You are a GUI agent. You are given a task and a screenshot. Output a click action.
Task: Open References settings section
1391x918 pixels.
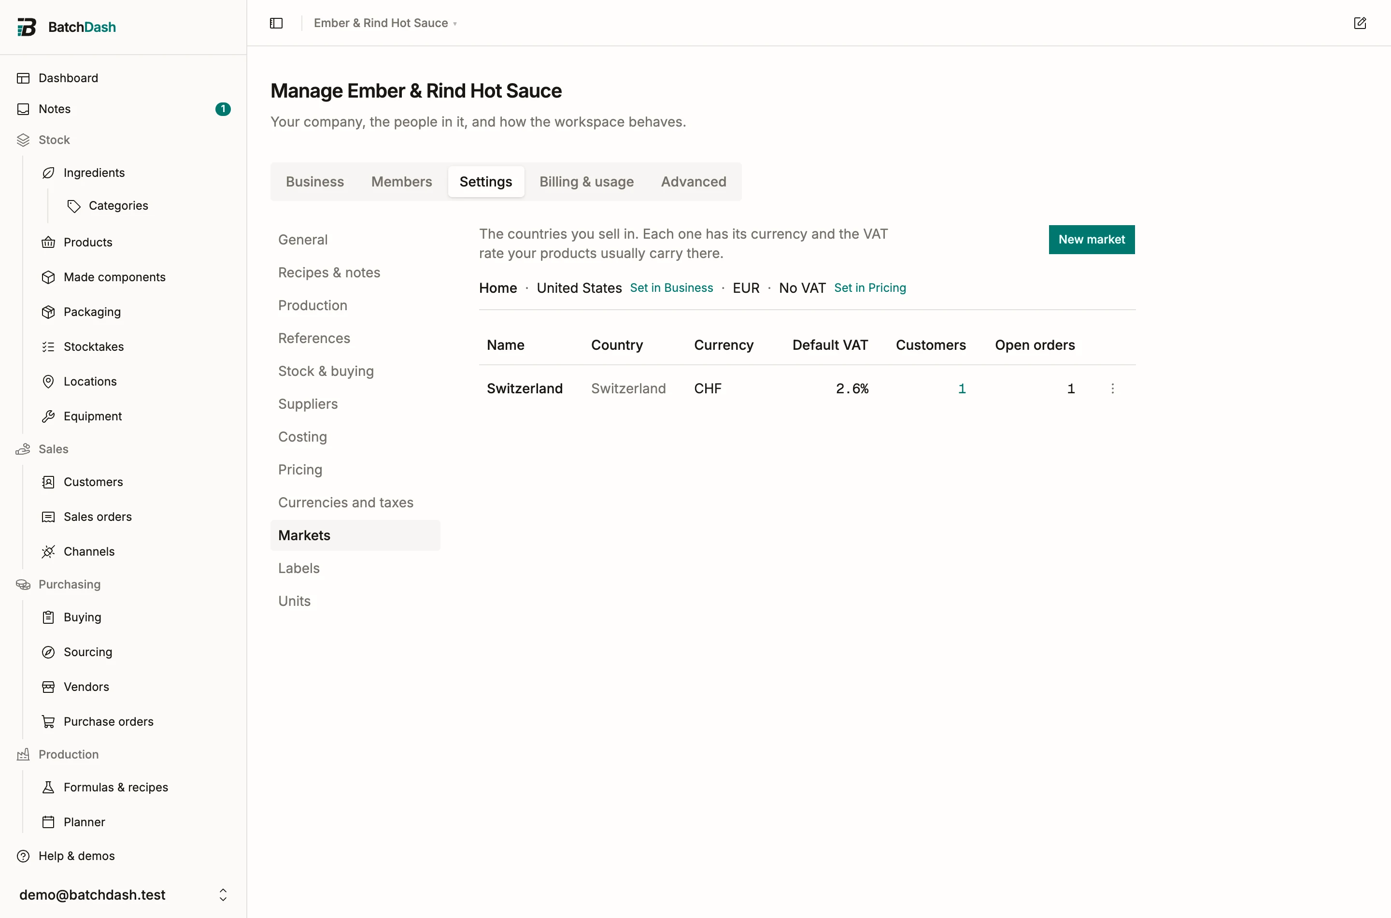(355, 338)
